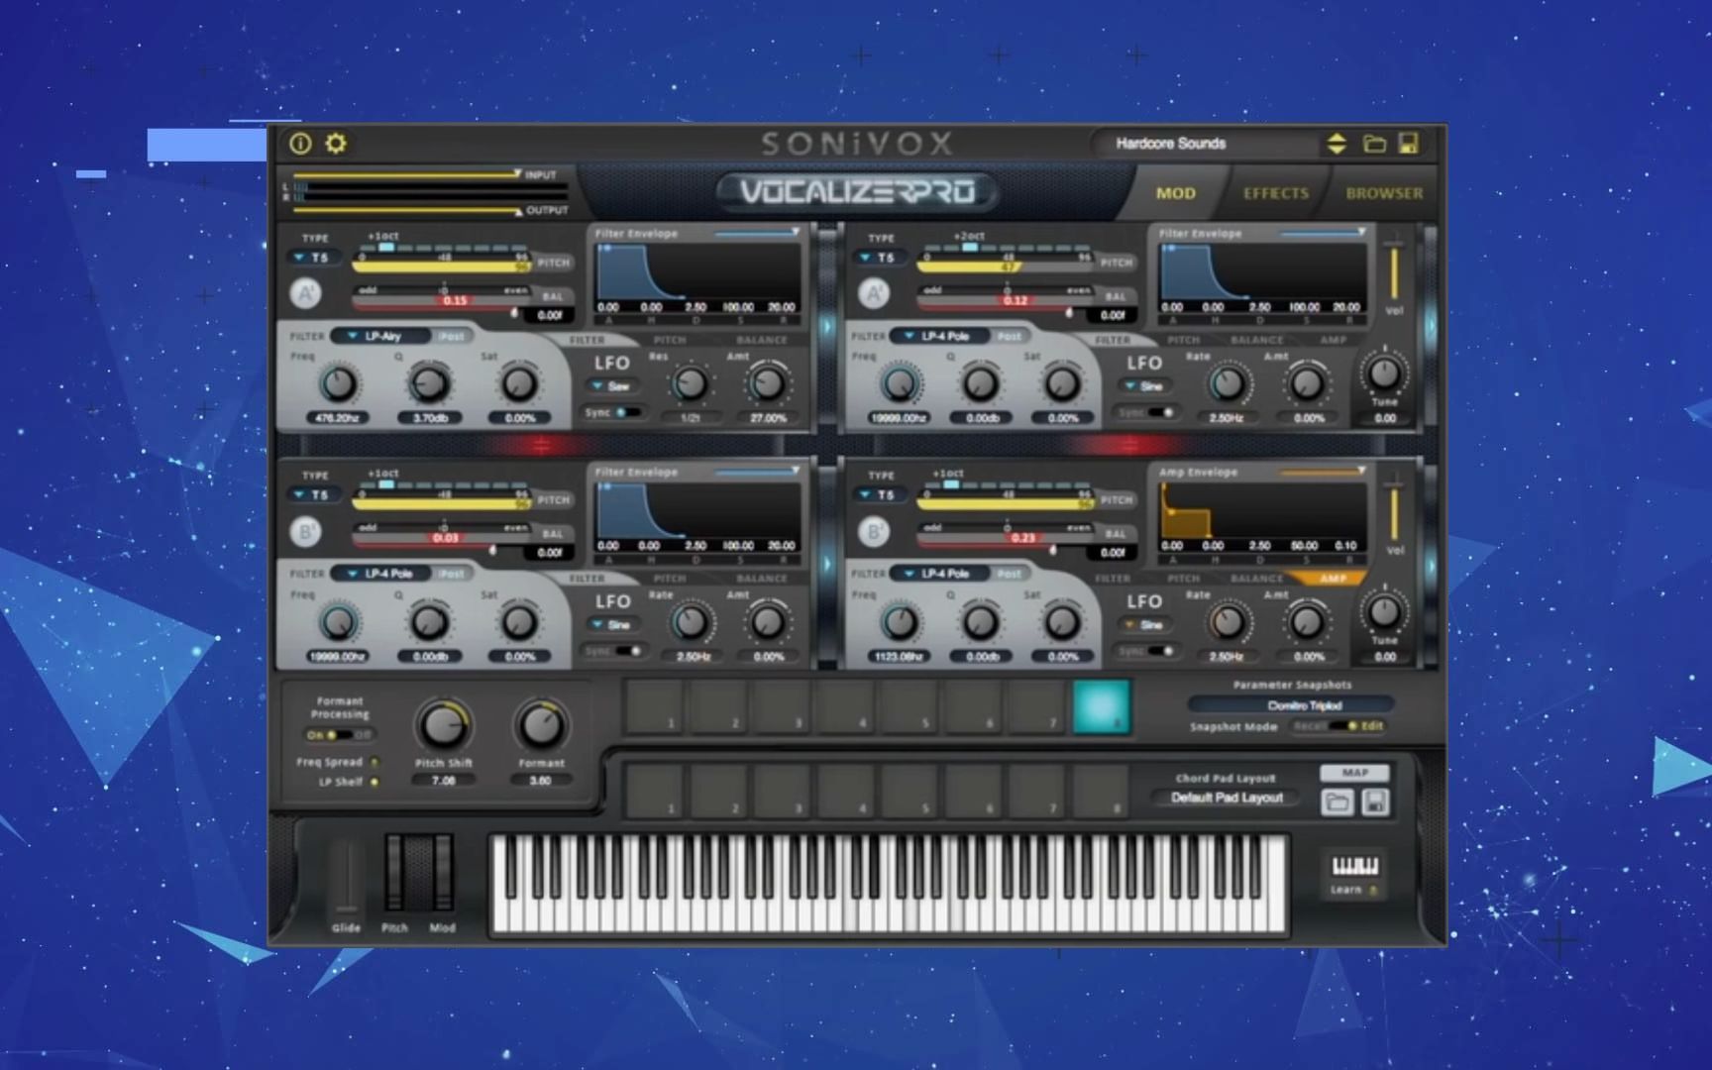The width and height of the screenshot is (1712, 1070).
Task: Open the A1 LFO waveform dropdown showing Saw
Action: tap(611, 385)
